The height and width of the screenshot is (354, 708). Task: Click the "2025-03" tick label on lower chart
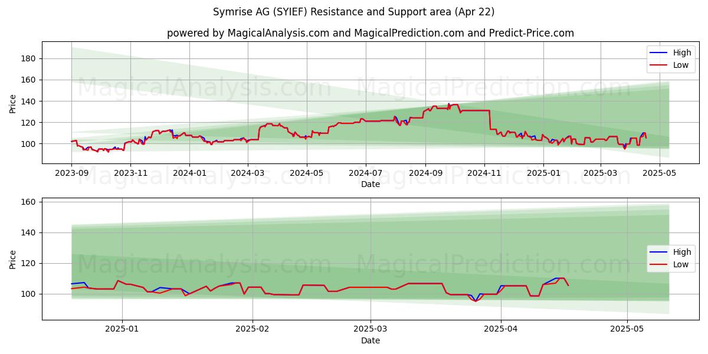(x=371, y=329)
